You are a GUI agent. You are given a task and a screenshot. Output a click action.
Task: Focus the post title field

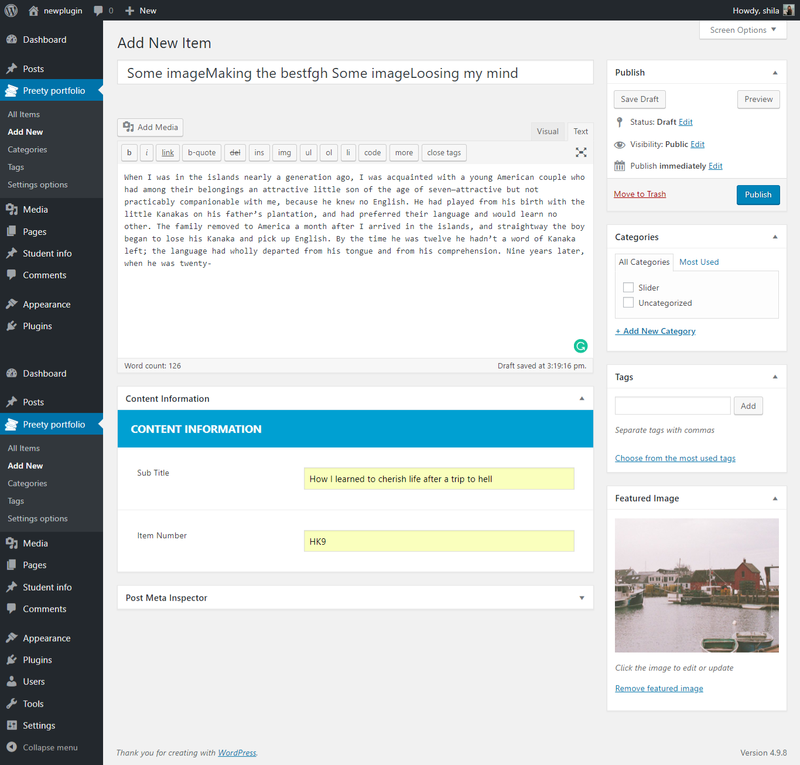[355, 73]
